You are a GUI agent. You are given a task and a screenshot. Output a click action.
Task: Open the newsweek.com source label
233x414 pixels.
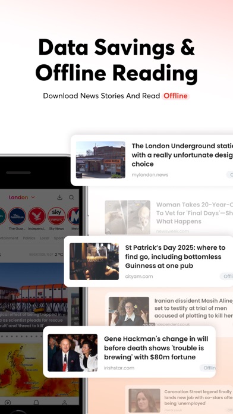point(172,231)
